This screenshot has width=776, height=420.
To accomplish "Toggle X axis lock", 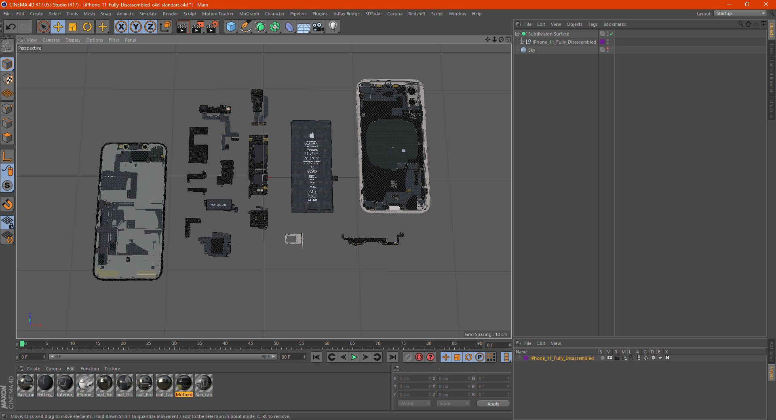I will [121, 27].
